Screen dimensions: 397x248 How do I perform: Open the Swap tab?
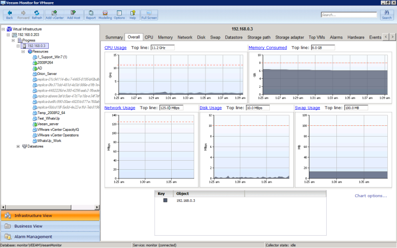click(x=215, y=37)
